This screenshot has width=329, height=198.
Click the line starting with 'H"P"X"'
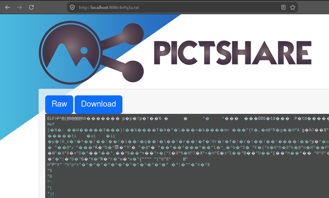pos(128,165)
